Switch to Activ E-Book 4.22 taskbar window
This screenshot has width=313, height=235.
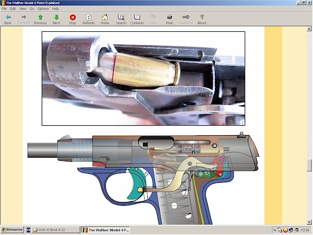pyautogui.click(x=55, y=230)
